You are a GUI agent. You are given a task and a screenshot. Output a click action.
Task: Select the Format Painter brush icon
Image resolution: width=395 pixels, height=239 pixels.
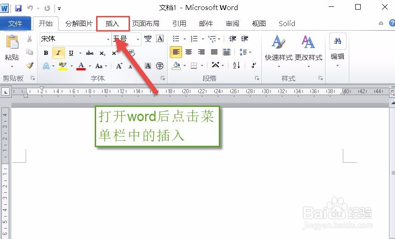[x=30, y=65]
